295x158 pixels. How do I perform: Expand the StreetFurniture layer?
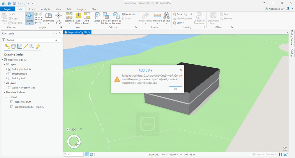(7, 74)
